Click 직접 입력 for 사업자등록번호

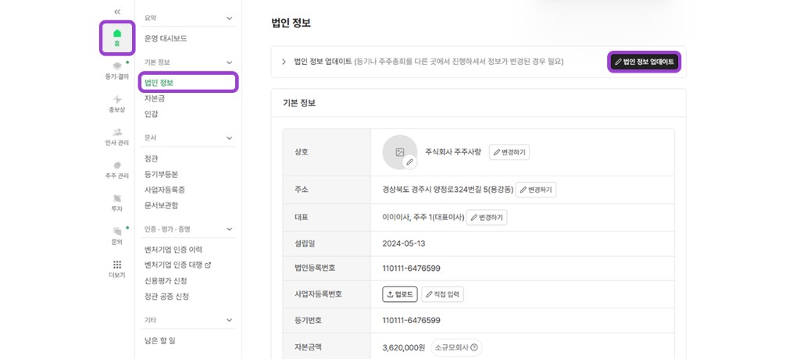click(442, 294)
